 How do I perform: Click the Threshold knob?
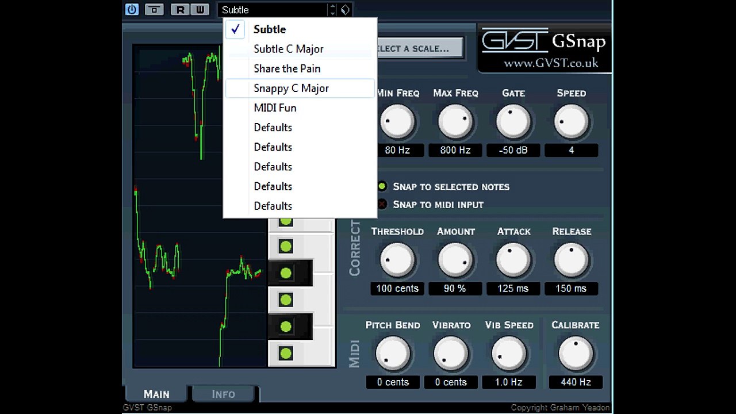click(397, 260)
